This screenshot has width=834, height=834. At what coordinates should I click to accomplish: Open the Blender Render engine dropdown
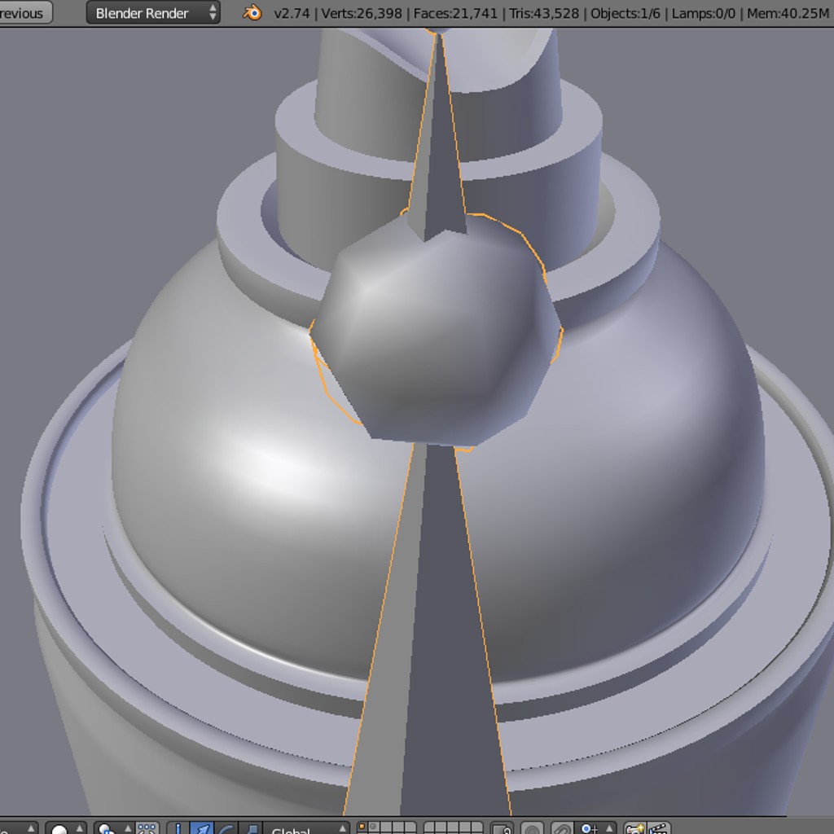151,13
